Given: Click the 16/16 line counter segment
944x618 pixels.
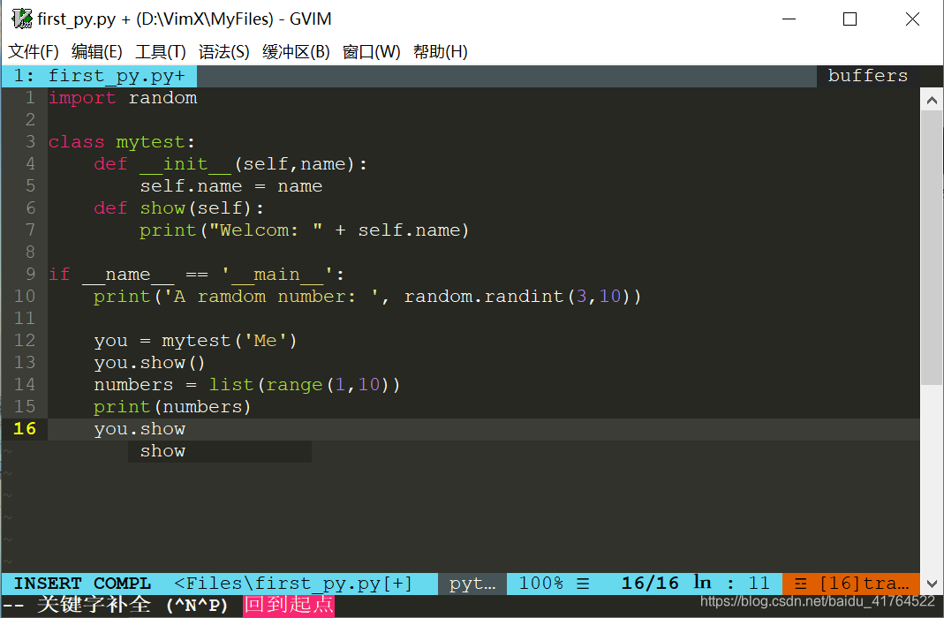Looking at the screenshot, I should (650, 583).
